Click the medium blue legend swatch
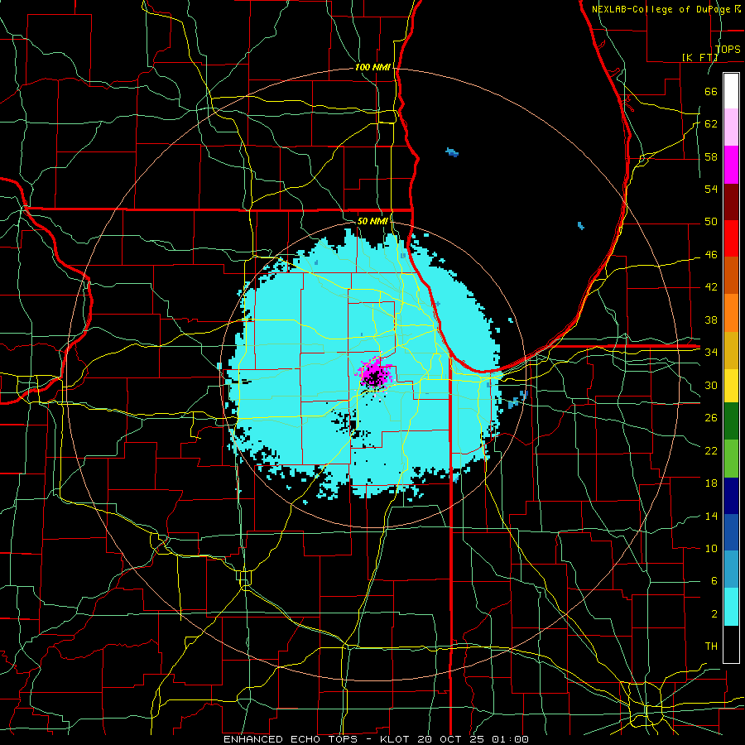The image size is (745, 745). pyautogui.click(x=731, y=532)
